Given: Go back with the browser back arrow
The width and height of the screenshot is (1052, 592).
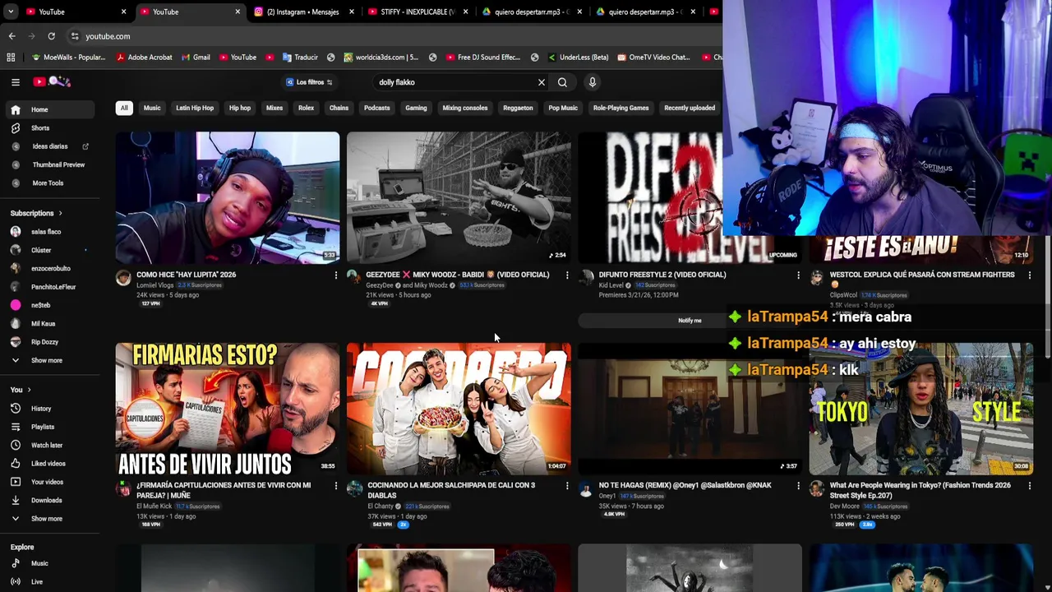Looking at the screenshot, I should click(x=12, y=36).
